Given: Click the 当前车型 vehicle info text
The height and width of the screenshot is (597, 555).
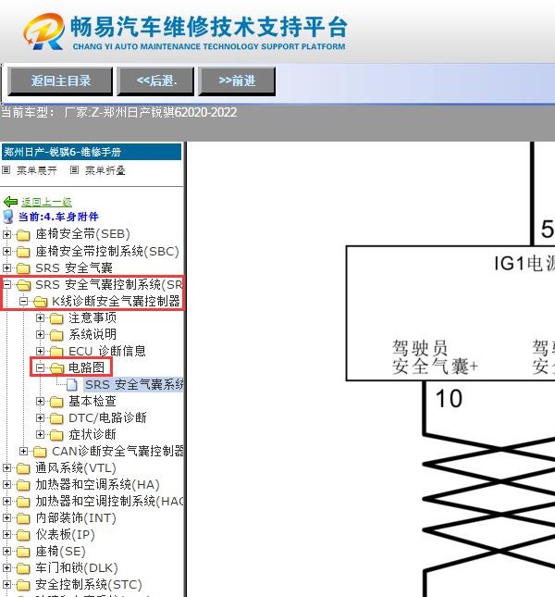Looking at the screenshot, I should 118,112.
